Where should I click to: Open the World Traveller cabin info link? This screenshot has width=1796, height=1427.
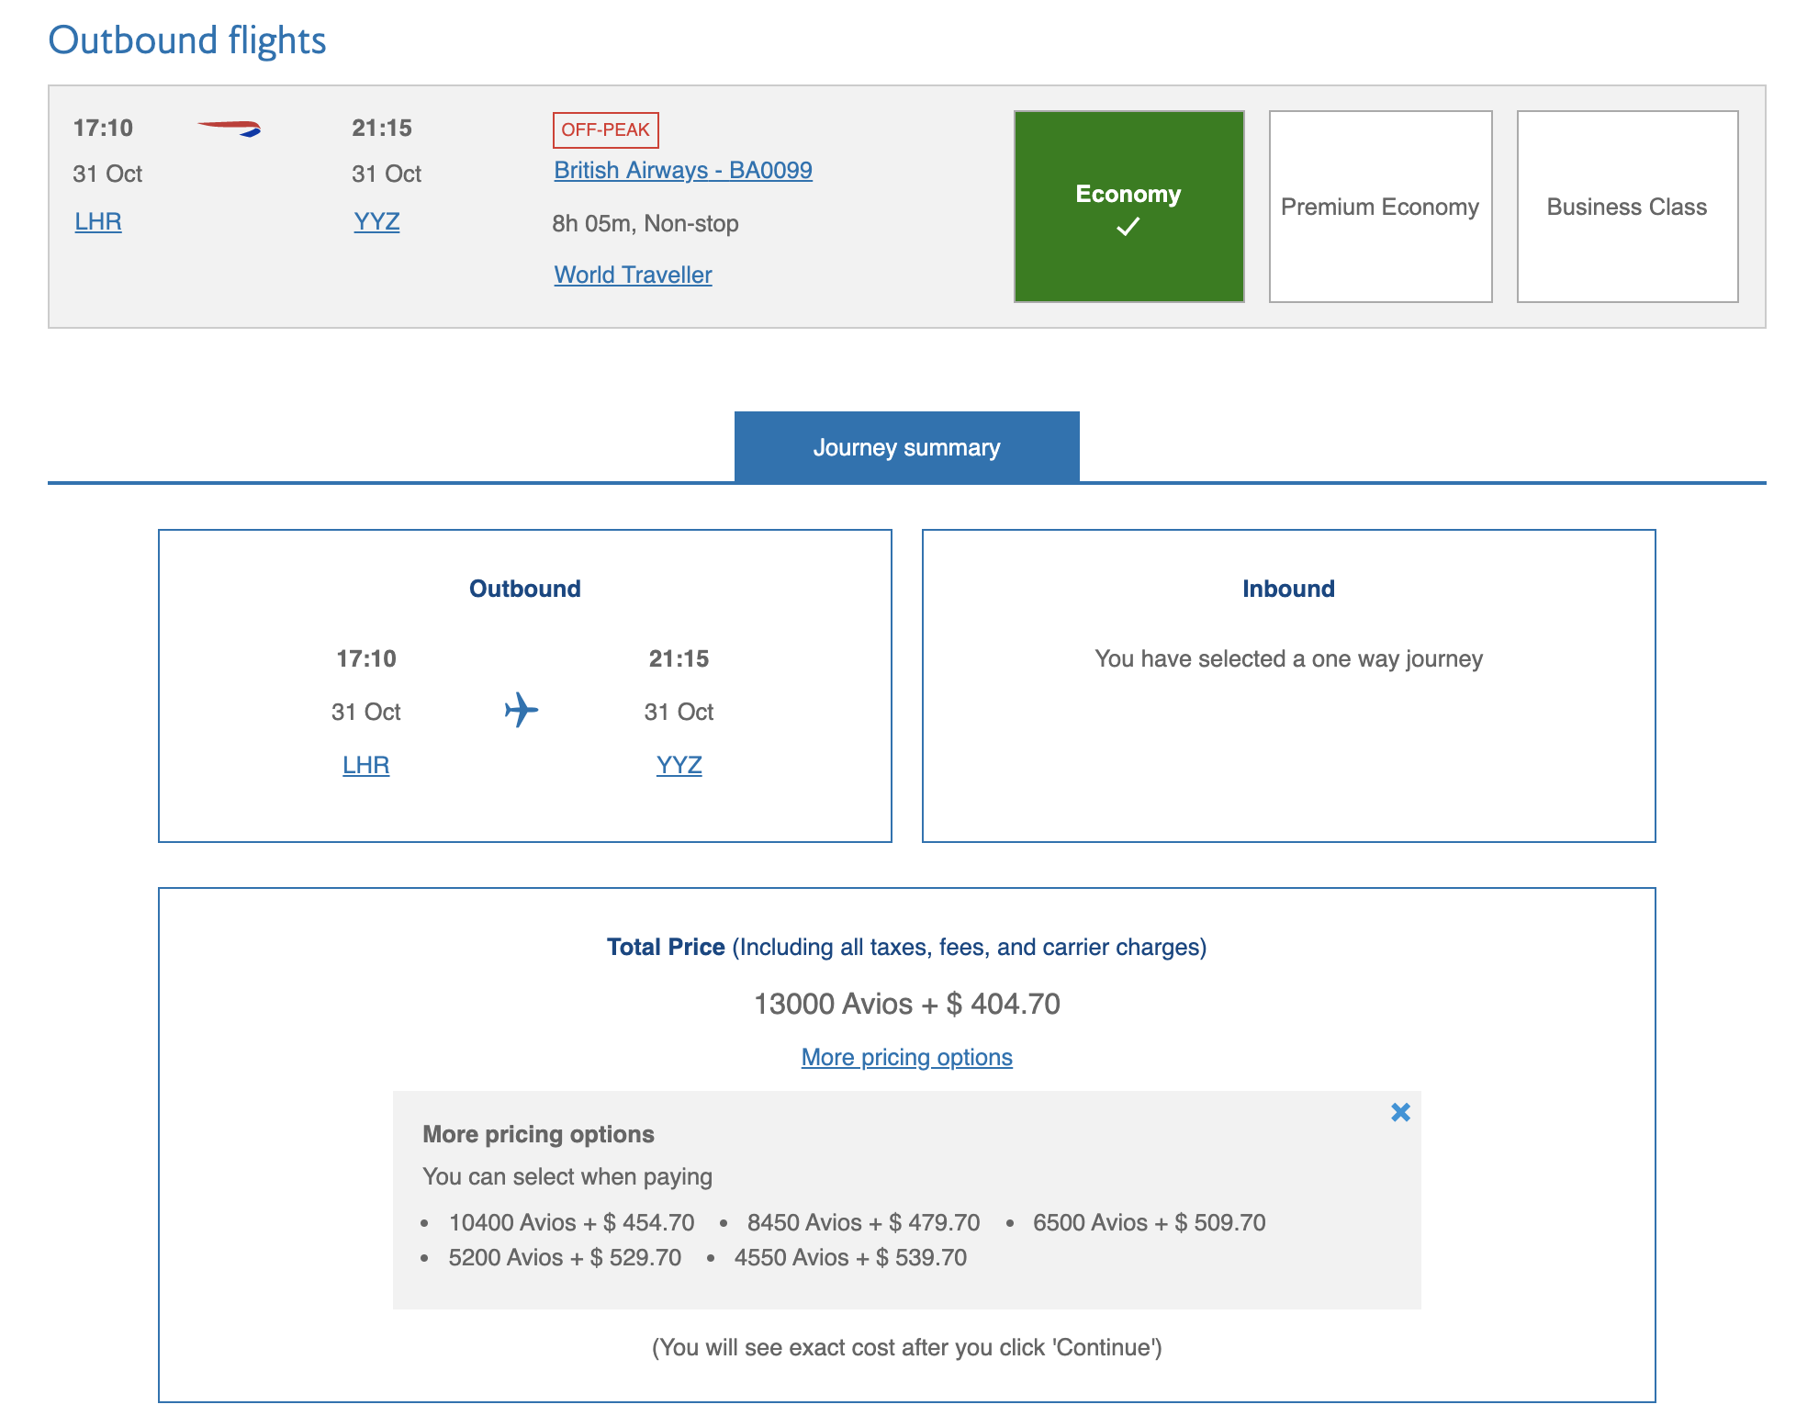tap(633, 275)
